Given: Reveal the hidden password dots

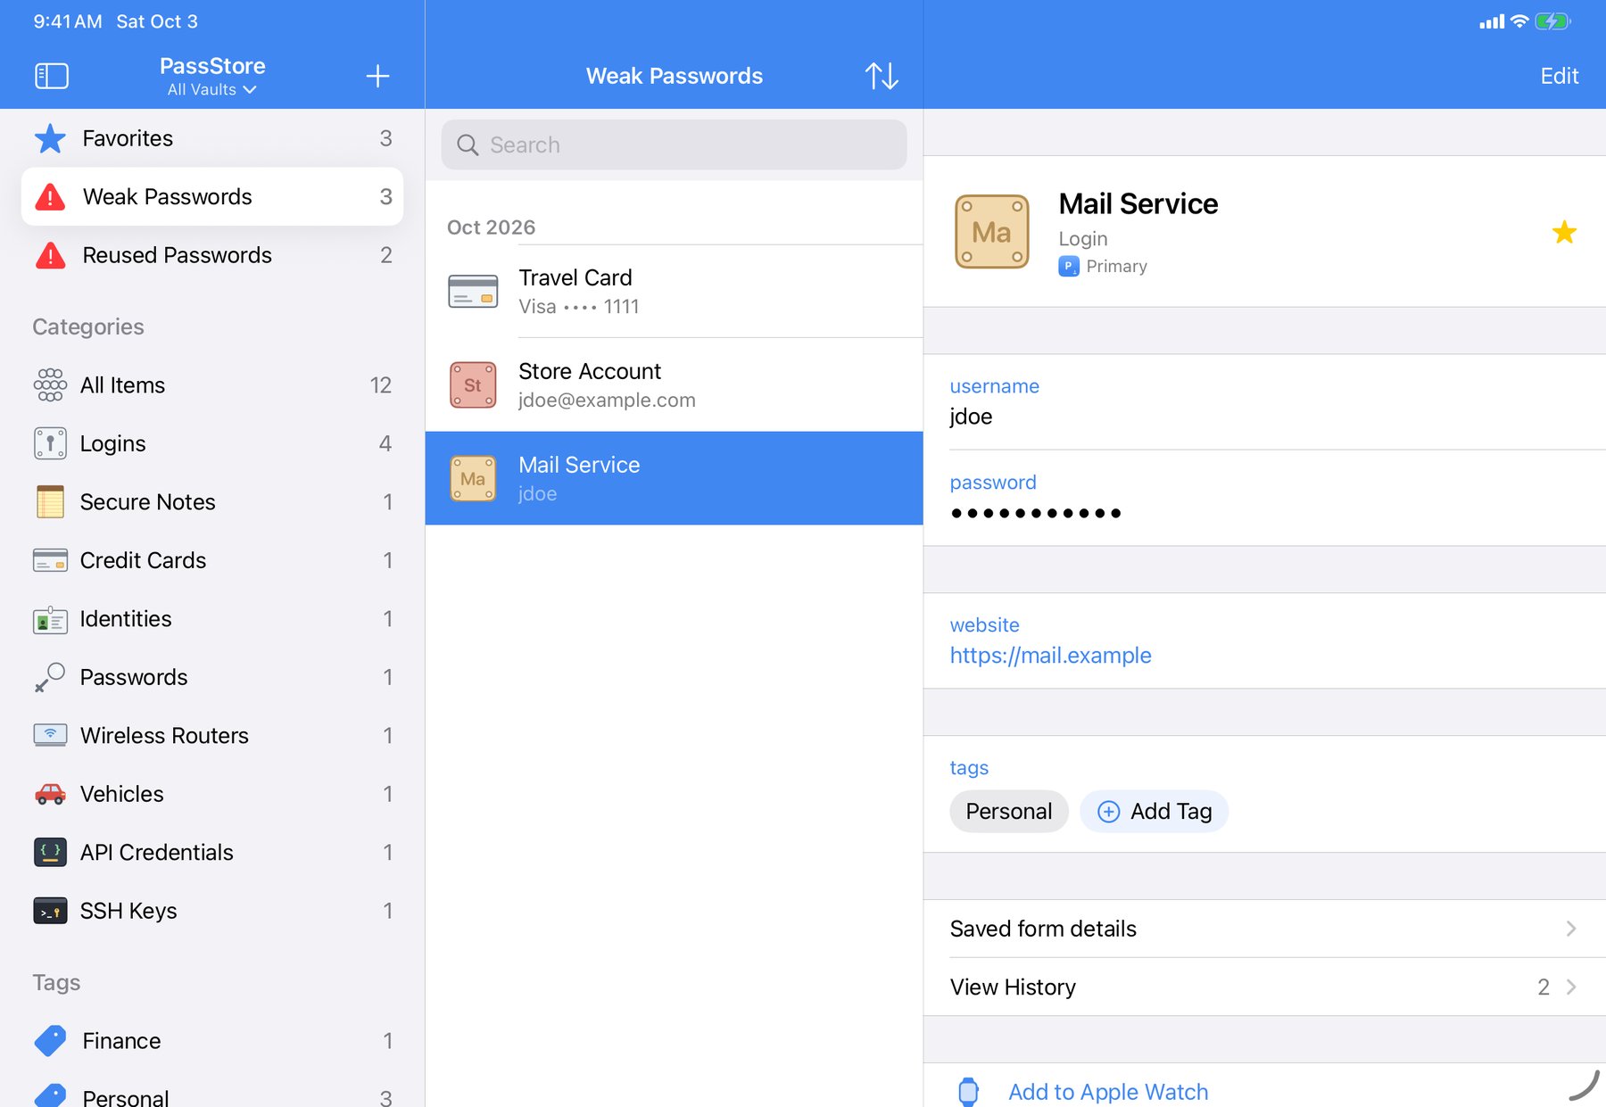Looking at the screenshot, I should coord(1035,513).
